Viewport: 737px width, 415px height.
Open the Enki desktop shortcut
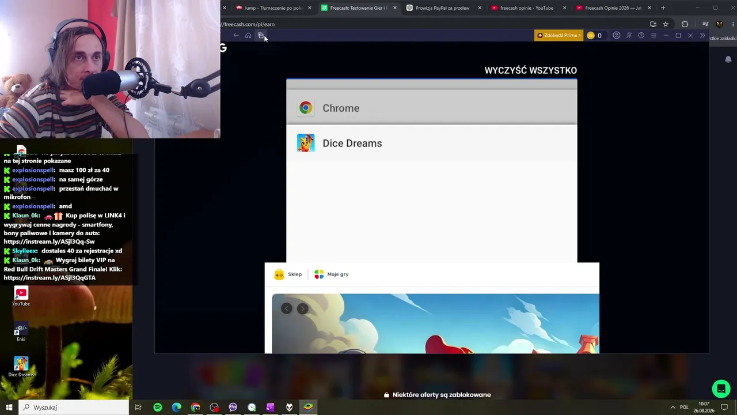click(21, 333)
